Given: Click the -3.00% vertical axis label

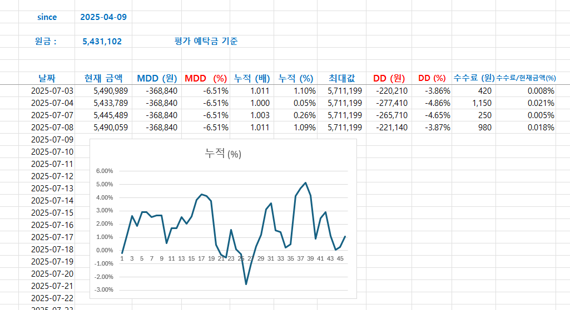Looking at the screenshot, I should tap(103, 289).
